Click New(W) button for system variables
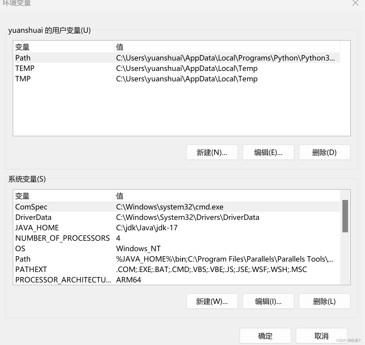The height and width of the screenshot is (345, 365). click(212, 301)
